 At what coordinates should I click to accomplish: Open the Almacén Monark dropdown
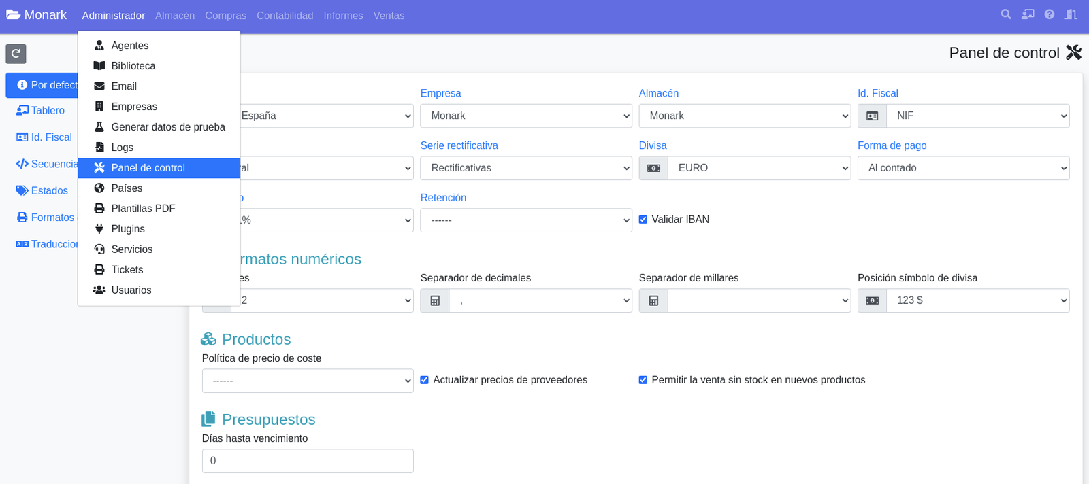pos(745,116)
